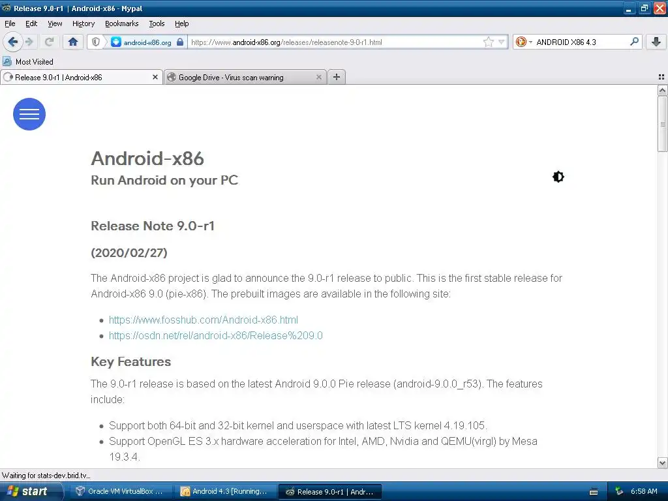Click the vertical scrollbar thumb
668x501 pixels.
pyautogui.click(x=662, y=124)
